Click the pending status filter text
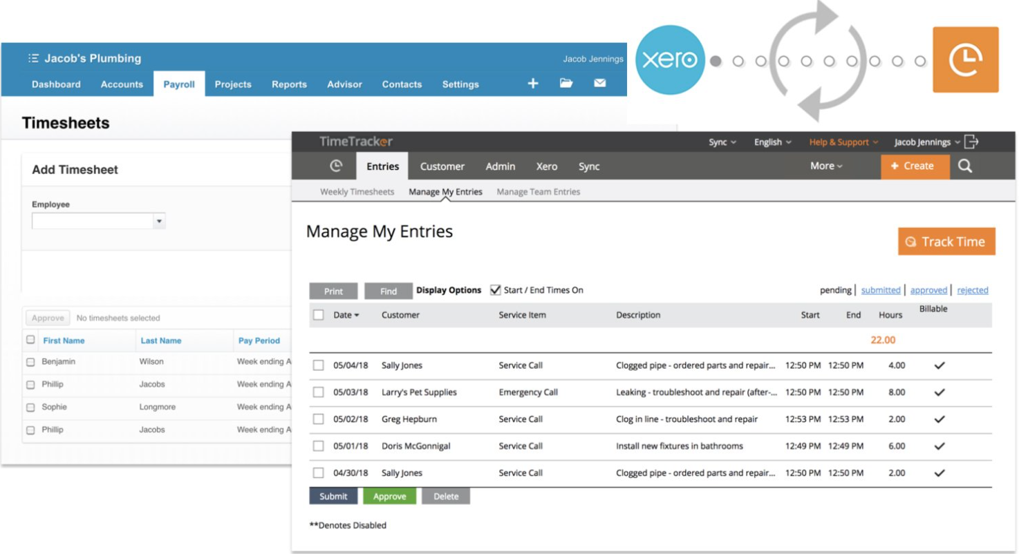Viewport: 1019px width, 554px height. (835, 290)
